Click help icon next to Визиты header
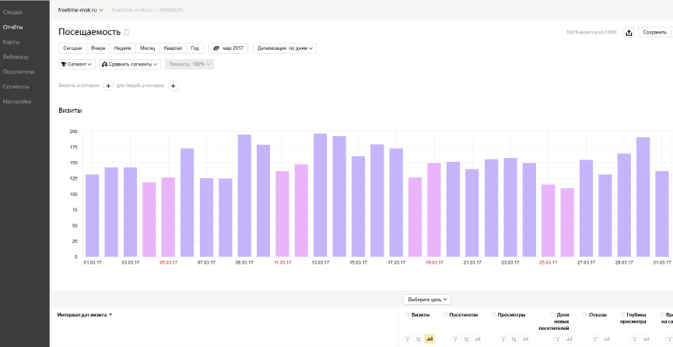 click(408, 315)
